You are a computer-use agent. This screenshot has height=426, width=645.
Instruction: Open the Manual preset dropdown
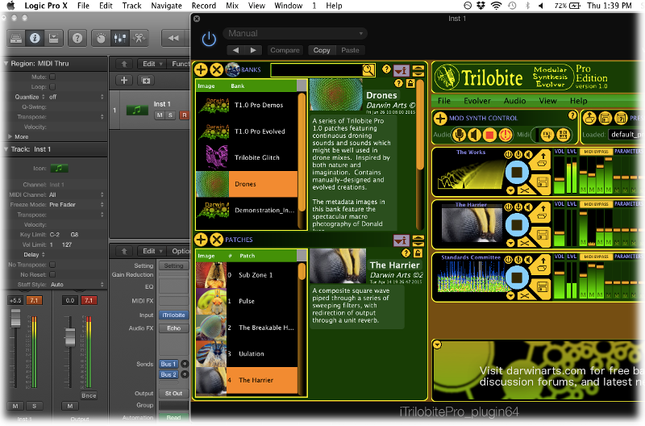coord(295,33)
